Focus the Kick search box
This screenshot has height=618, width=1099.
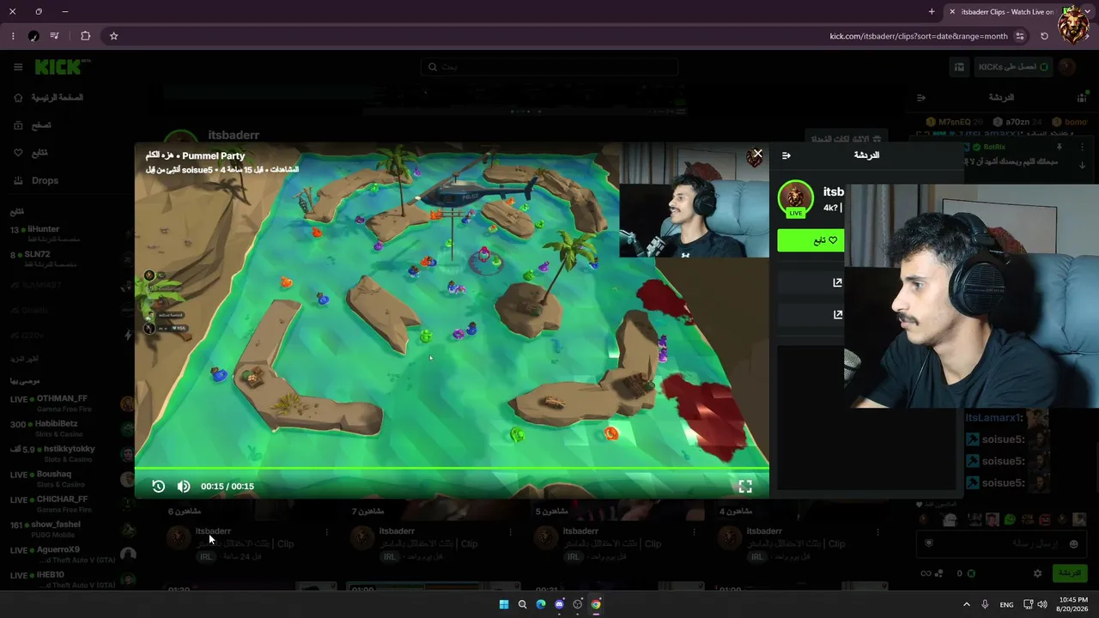coord(549,67)
